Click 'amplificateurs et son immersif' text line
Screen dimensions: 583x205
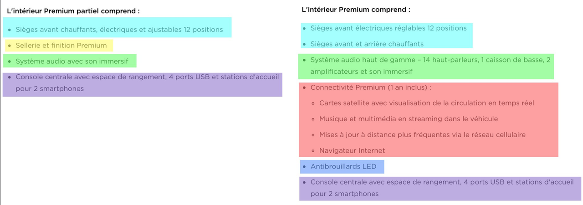pyautogui.click(x=361, y=72)
